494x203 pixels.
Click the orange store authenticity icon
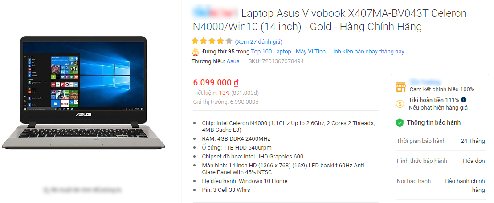coord(401,87)
